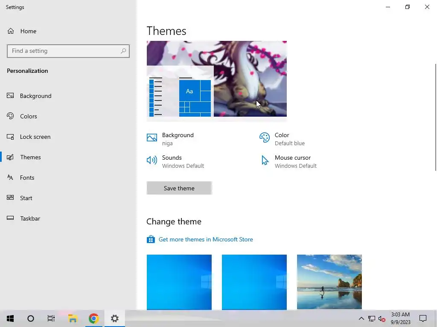Open the Windows Start menu
The width and height of the screenshot is (437, 327).
[x=10, y=318]
